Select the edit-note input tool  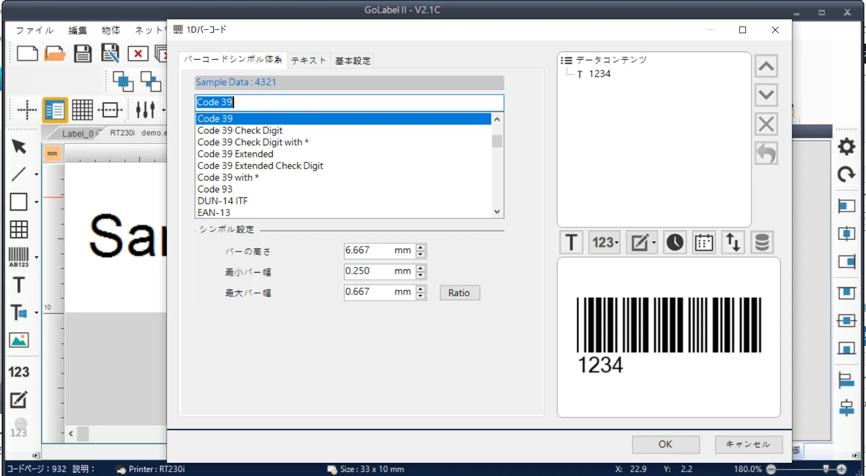pyautogui.click(x=19, y=400)
